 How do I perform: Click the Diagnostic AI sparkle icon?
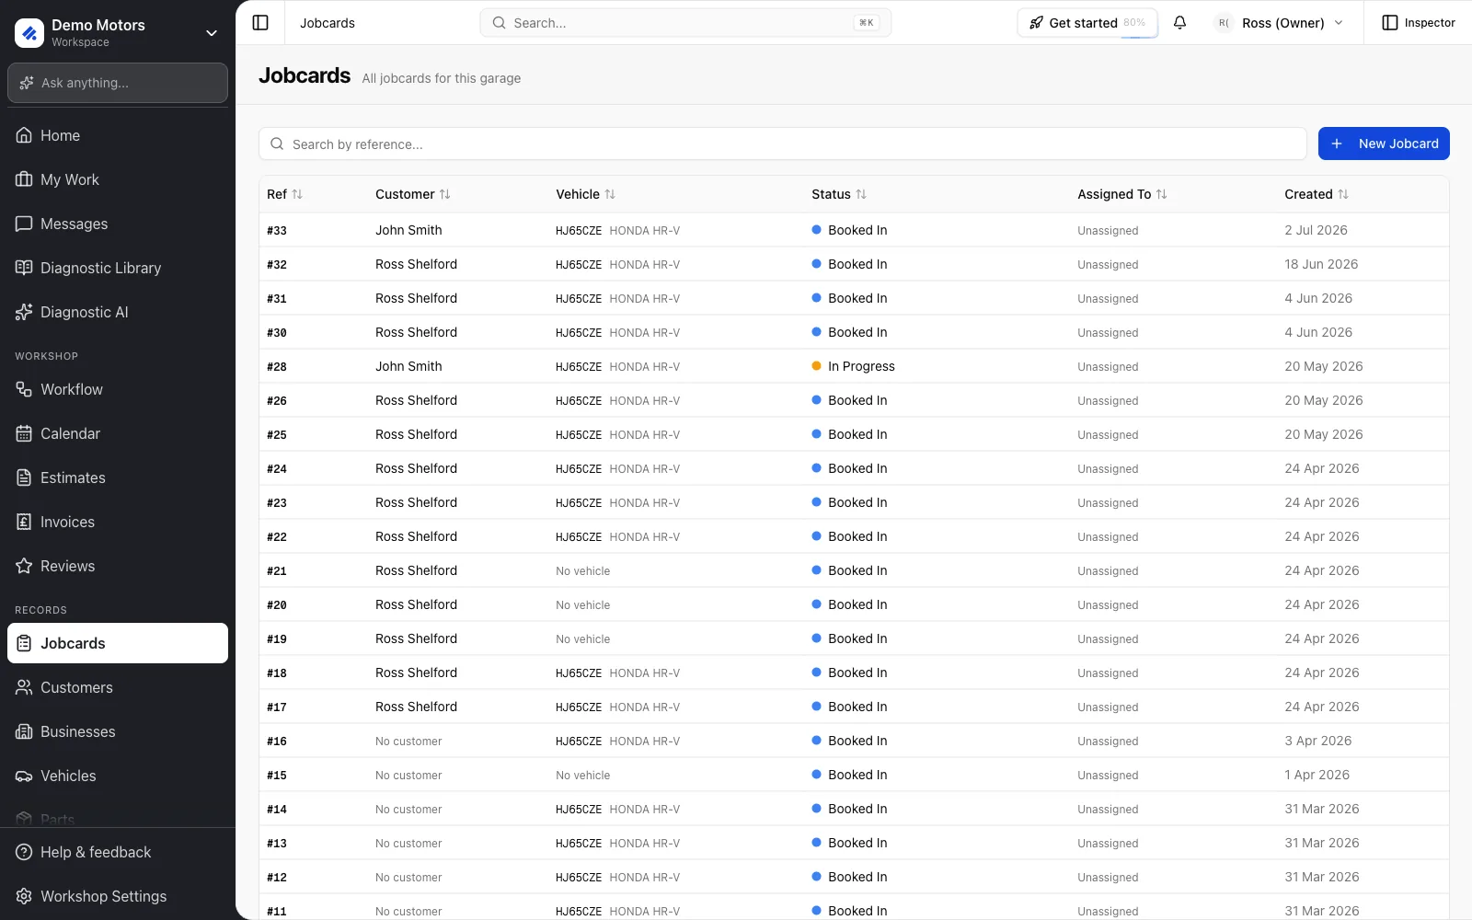pos(24,312)
